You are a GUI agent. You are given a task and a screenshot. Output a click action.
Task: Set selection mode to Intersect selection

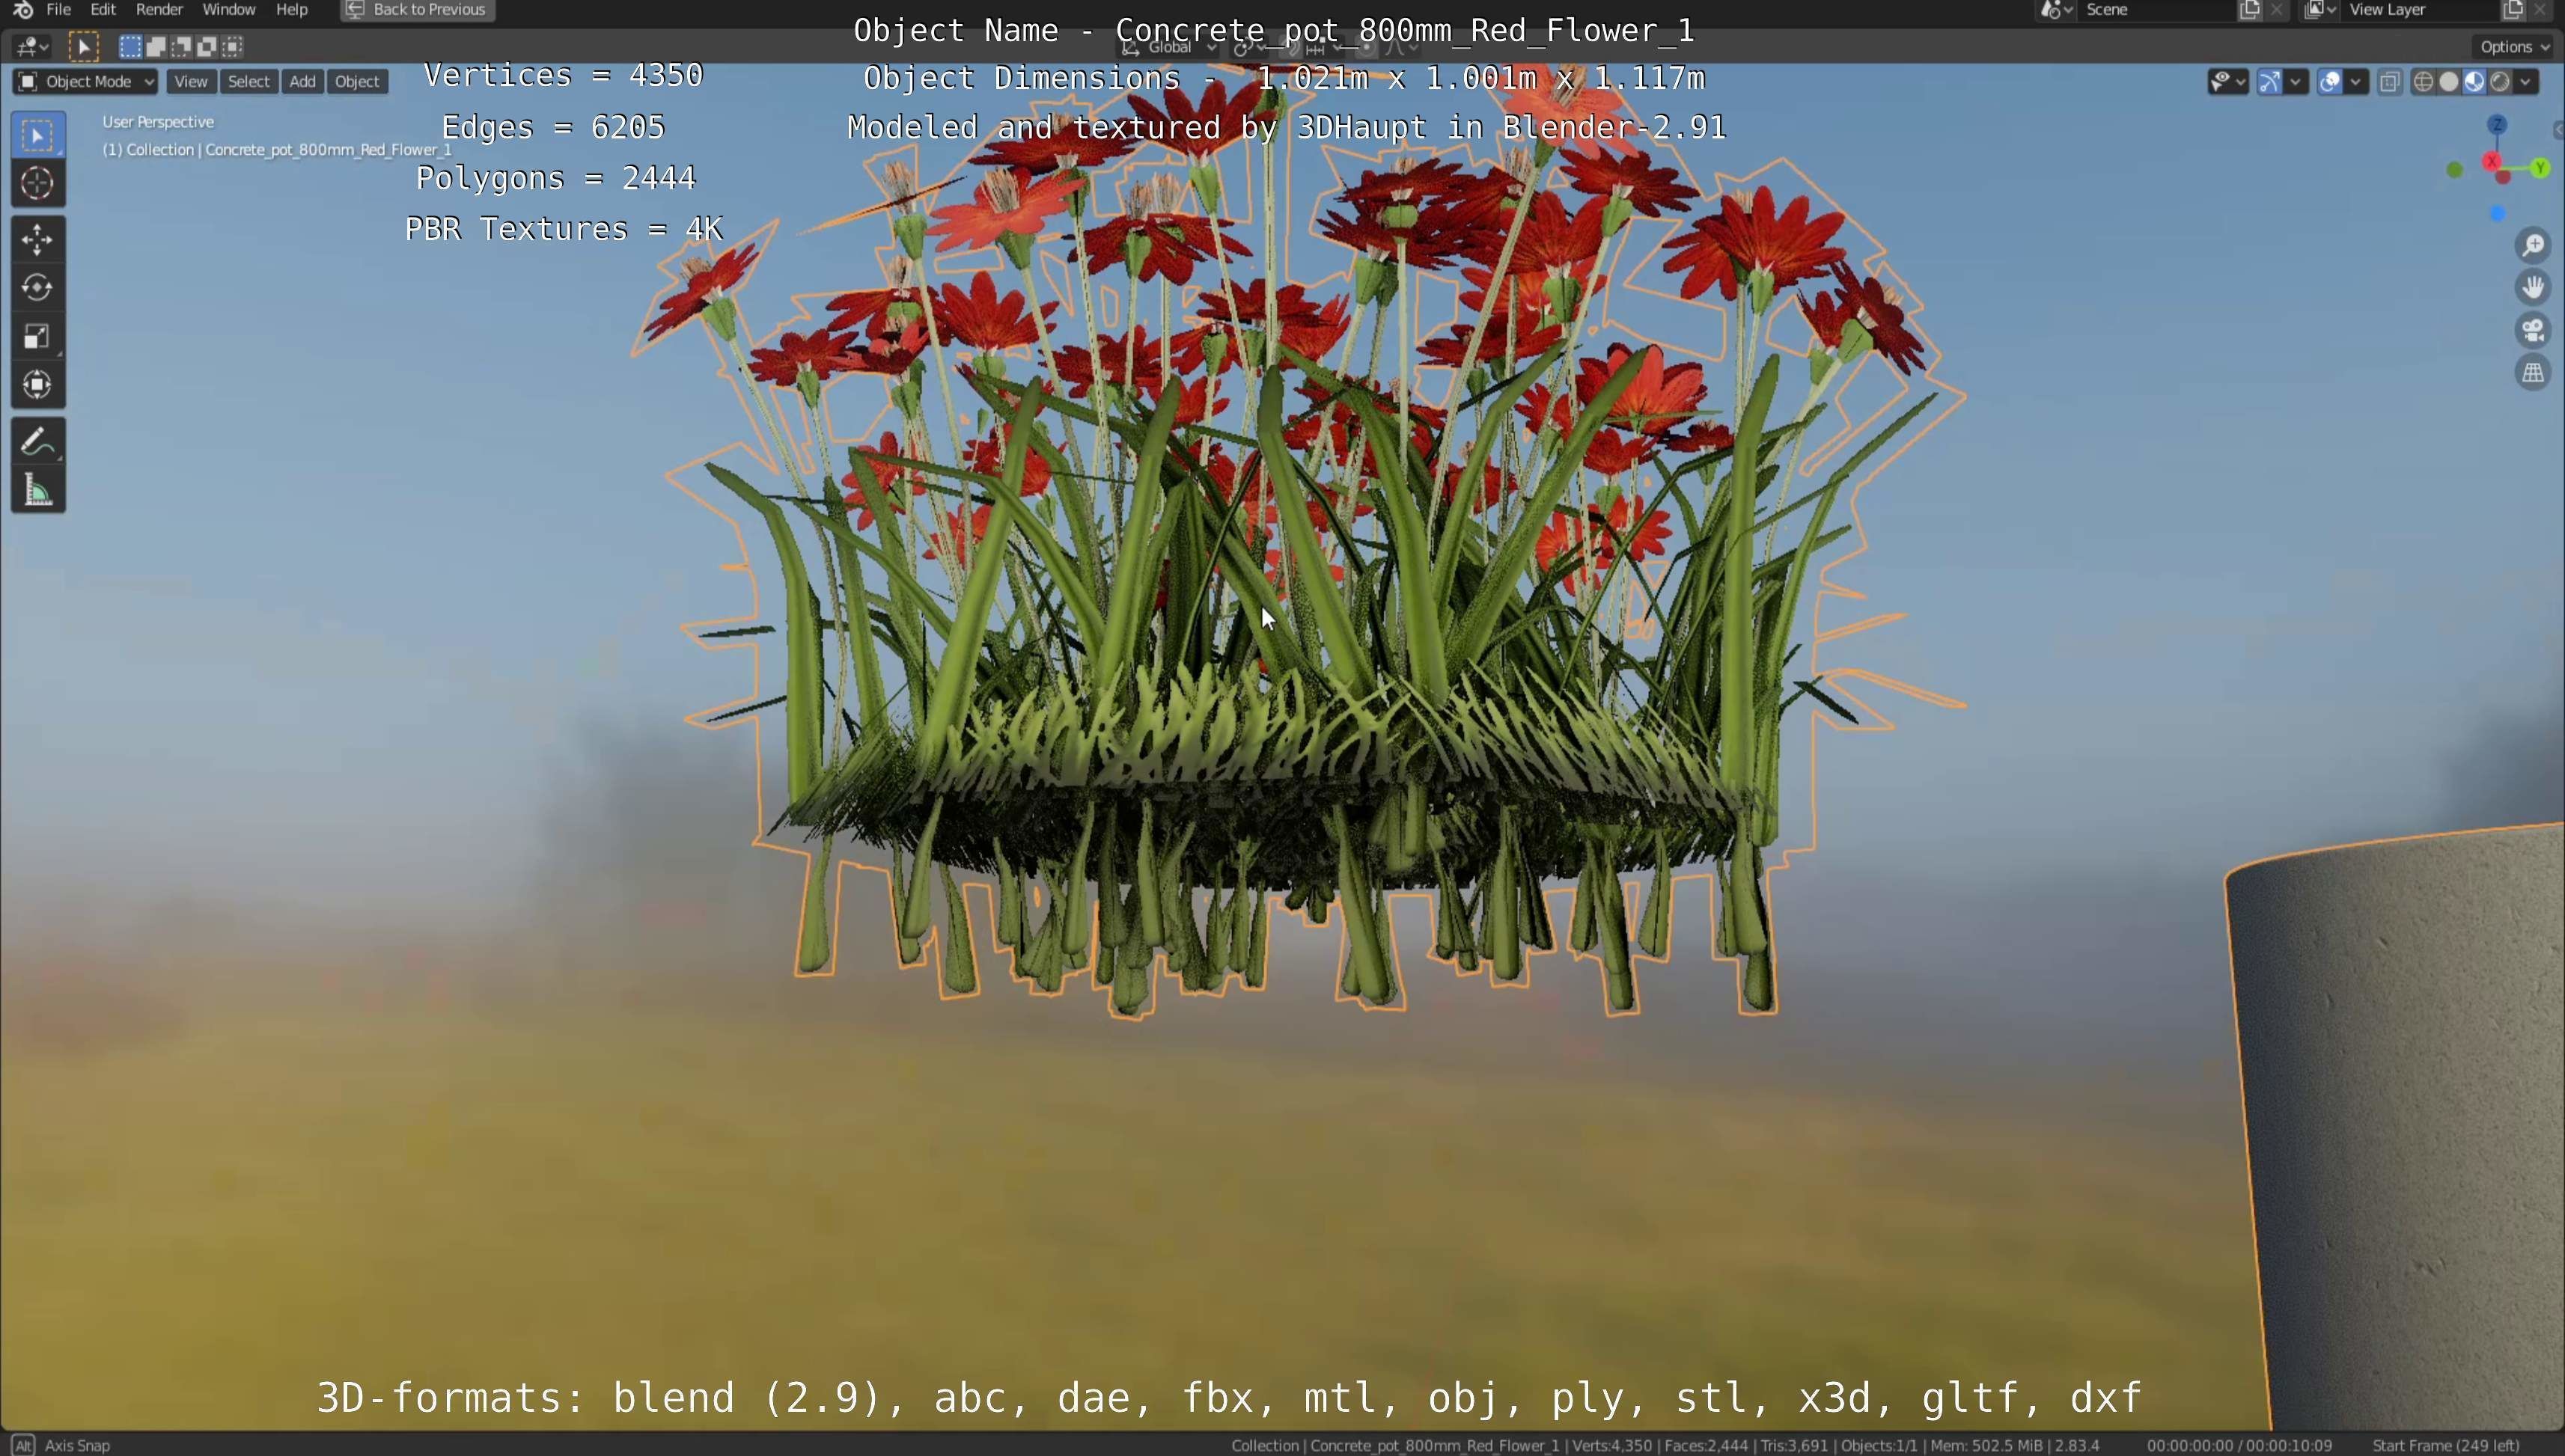(232, 46)
